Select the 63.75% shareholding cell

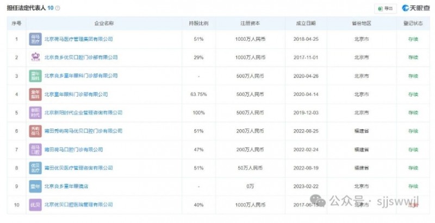(198, 94)
